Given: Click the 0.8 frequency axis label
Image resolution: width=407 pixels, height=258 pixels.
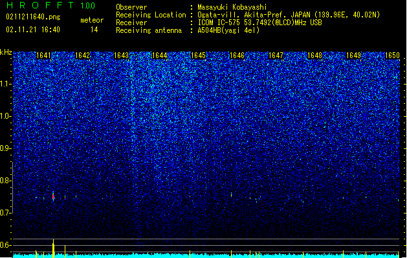Looking at the screenshot, I should pos(6,181).
